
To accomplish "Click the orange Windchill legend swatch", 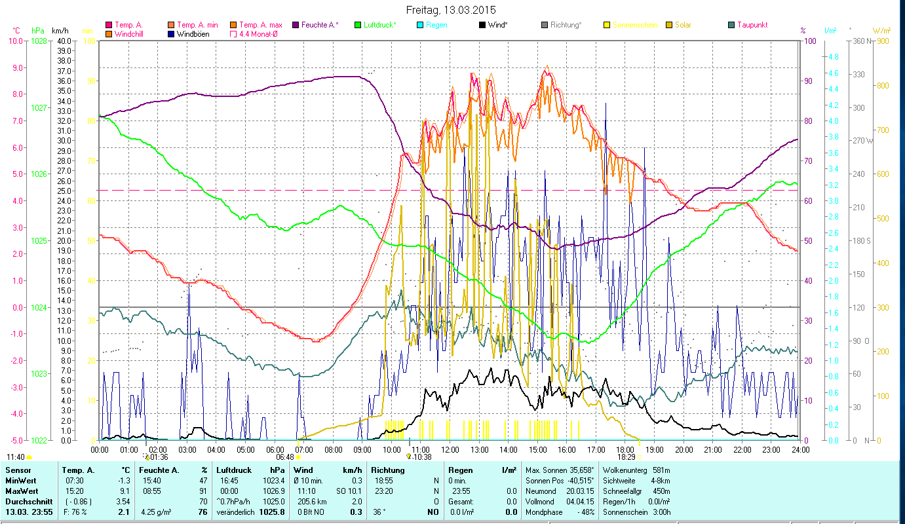I will point(109,34).
